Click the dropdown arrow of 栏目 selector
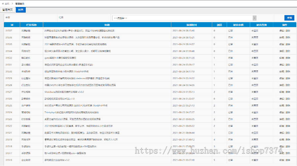 (x=254, y=18)
